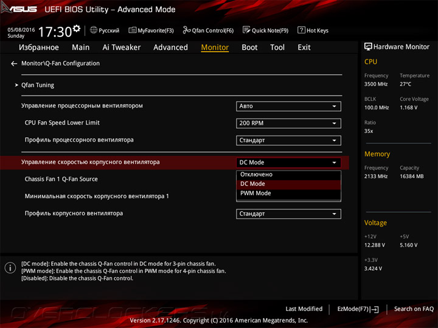Viewport: 438px width, 328px height.
Task: Collapse the DC Mode chassis fan dropdown
Action: pos(288,163)
